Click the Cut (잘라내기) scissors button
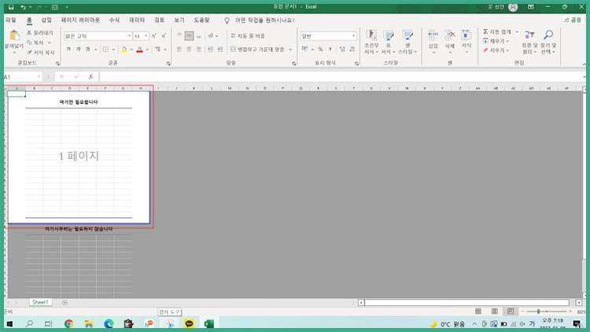This screenshot has width=590, height=332. (40, 33)
